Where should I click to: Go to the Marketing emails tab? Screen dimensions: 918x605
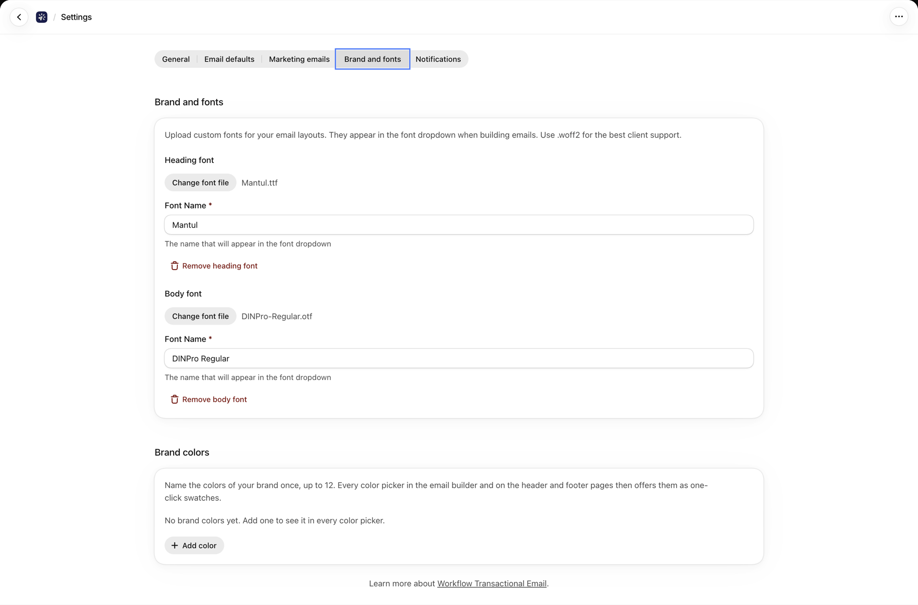299,59
